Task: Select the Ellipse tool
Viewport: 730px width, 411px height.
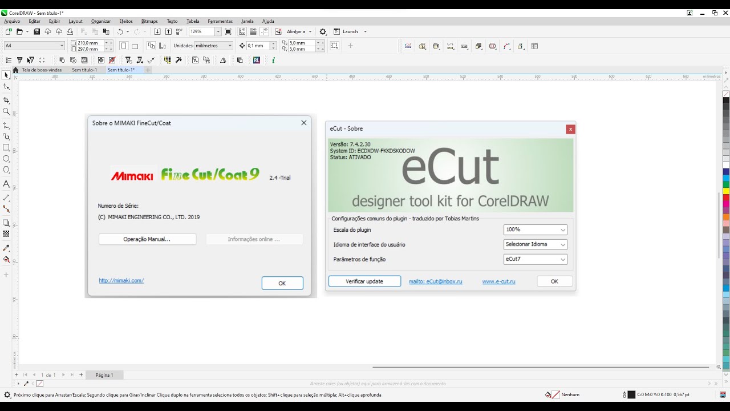Action: pos(6,159)
